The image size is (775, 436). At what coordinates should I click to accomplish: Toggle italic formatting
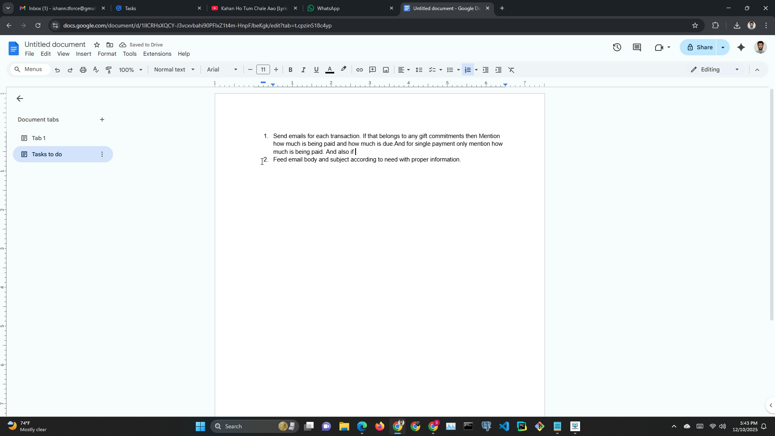[303, 70]
